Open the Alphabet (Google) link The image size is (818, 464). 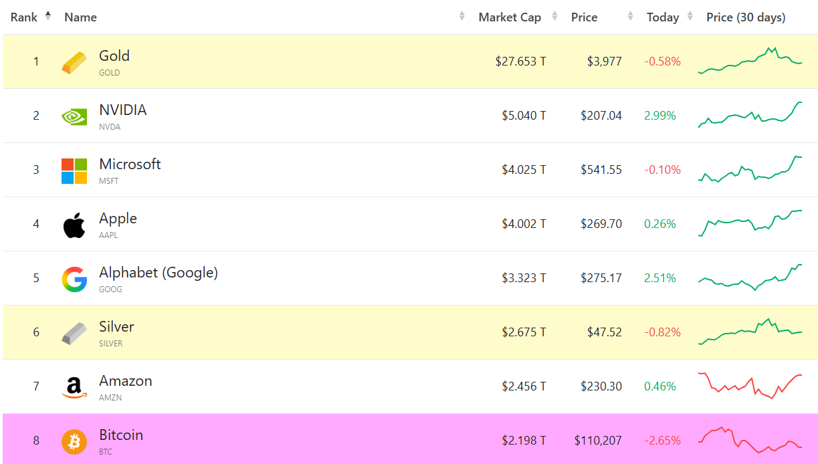pyautogui.click(x=159, y=273)
